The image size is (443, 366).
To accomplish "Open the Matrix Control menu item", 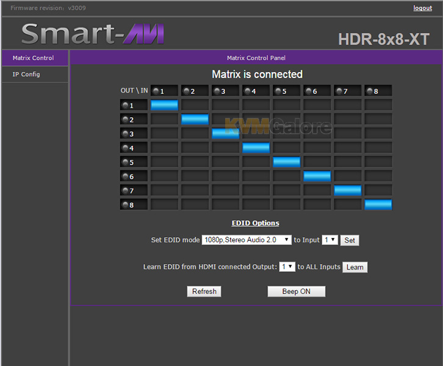I will click(35, 58).
